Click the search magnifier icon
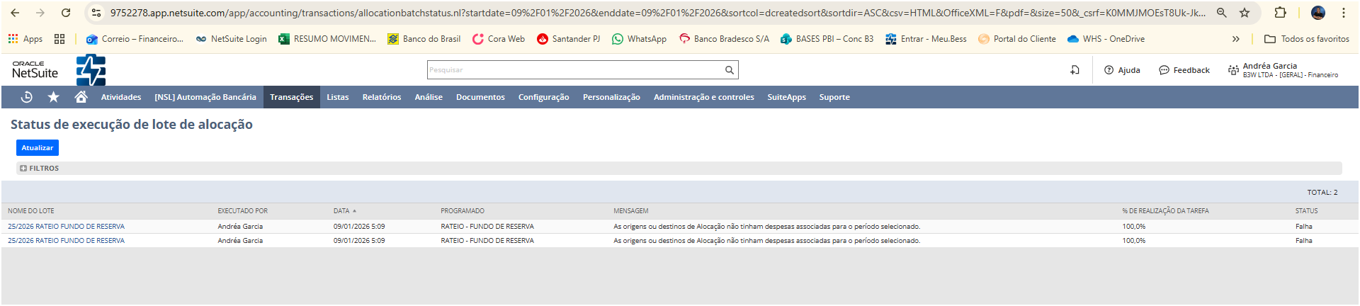 [x=729, y=70]
